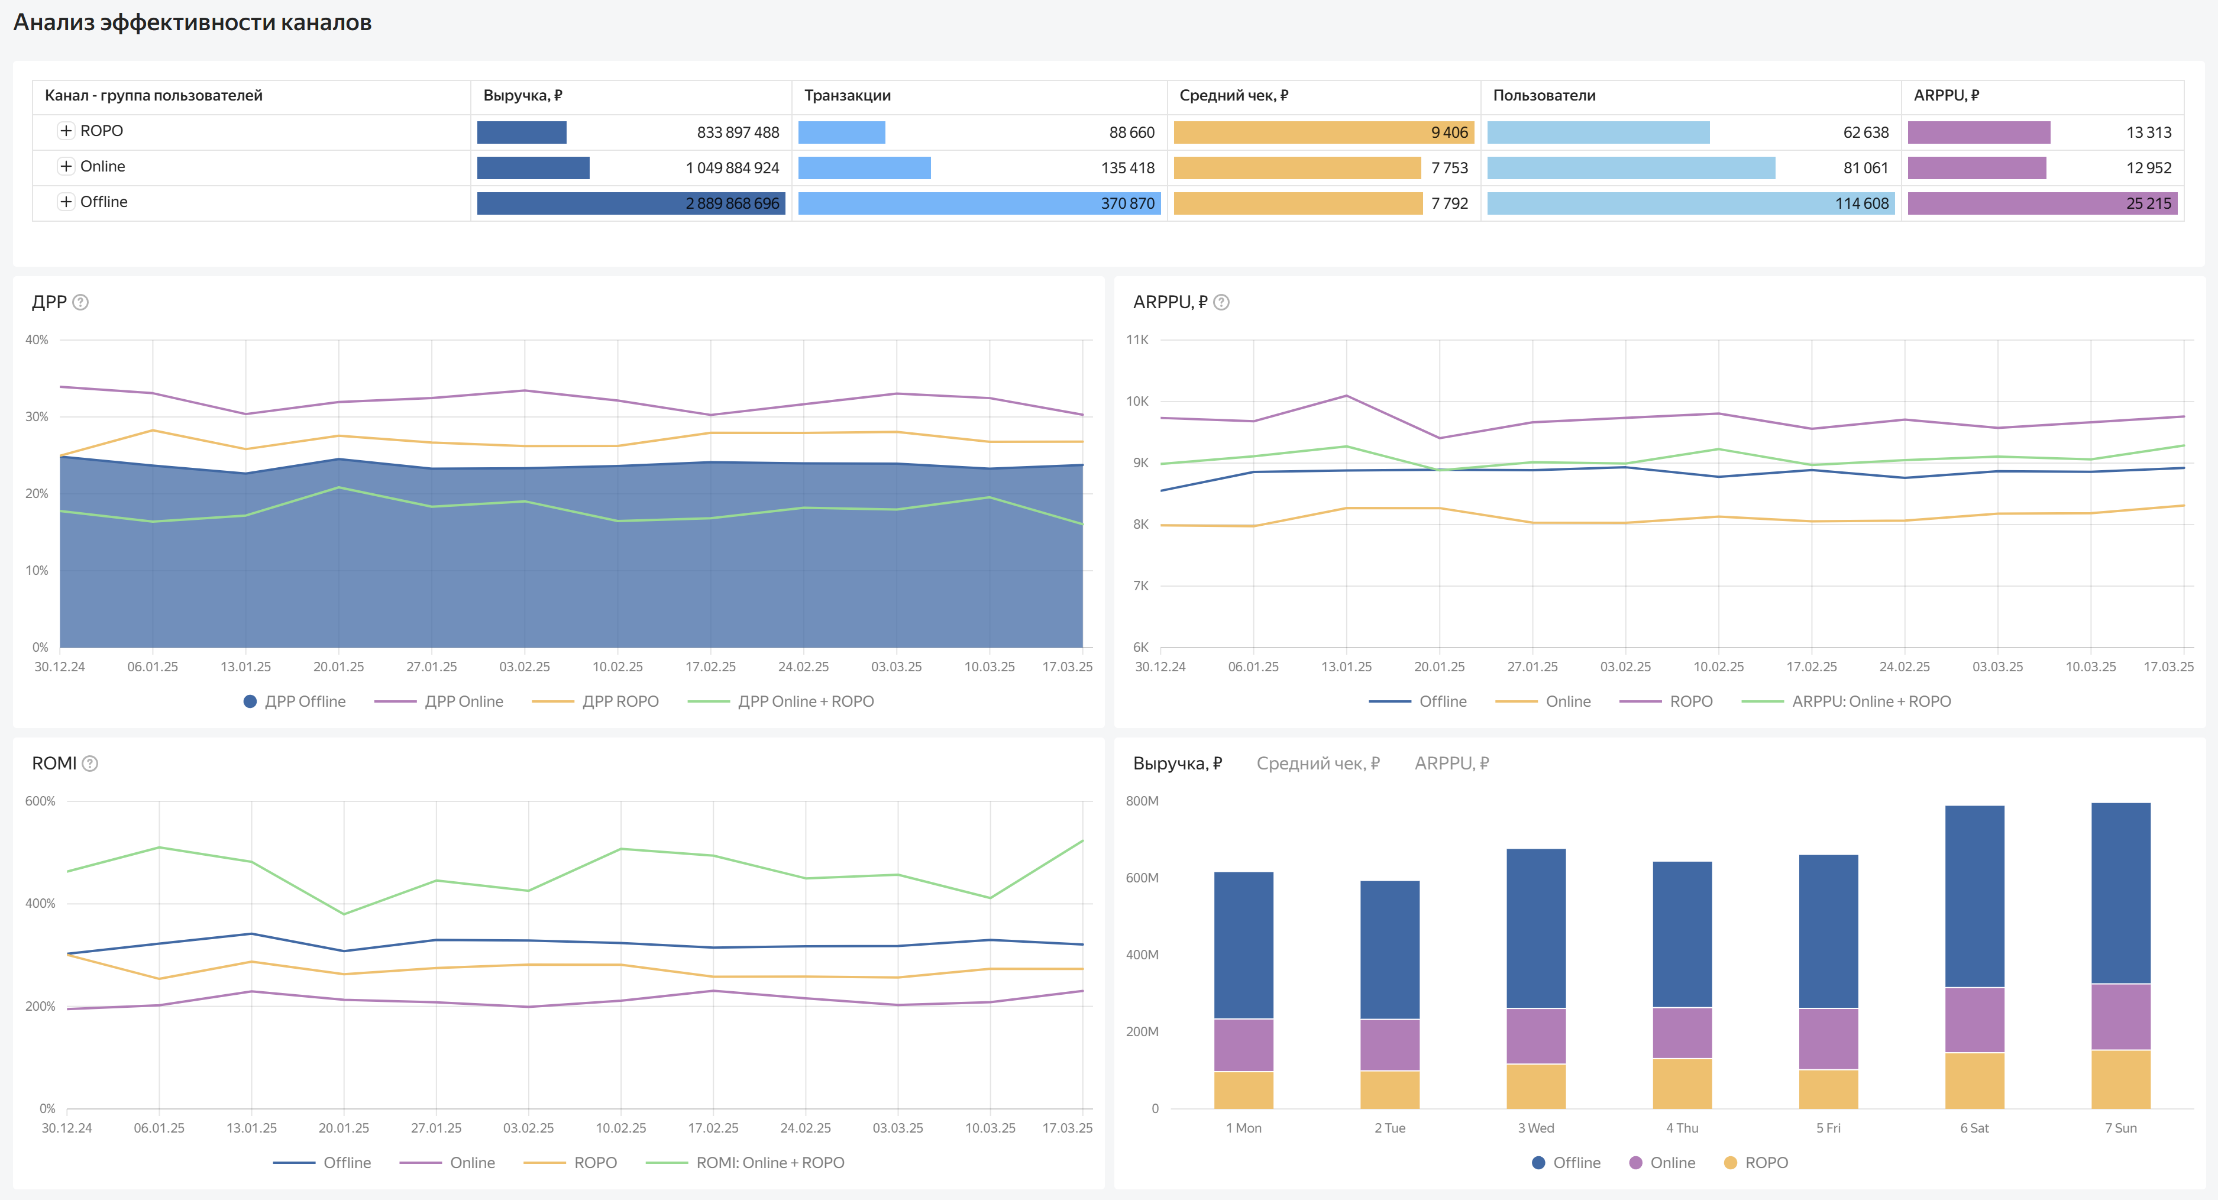Switch to the Выручка, ₽ tab
Screen dimensions: 2218x1200
click(x=1177, y=764)
